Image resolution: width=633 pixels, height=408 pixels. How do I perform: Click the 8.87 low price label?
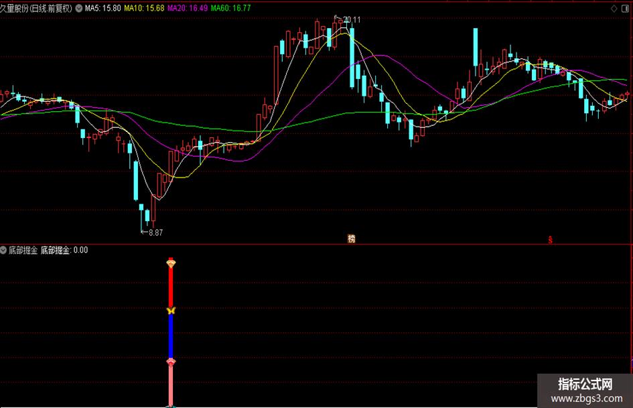click(x=156, y=232)
